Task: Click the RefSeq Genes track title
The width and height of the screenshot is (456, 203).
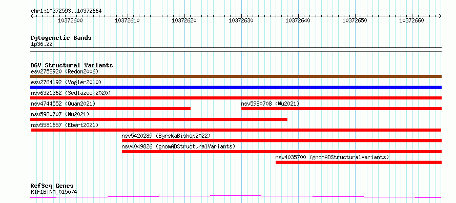Action: [52, 186]
